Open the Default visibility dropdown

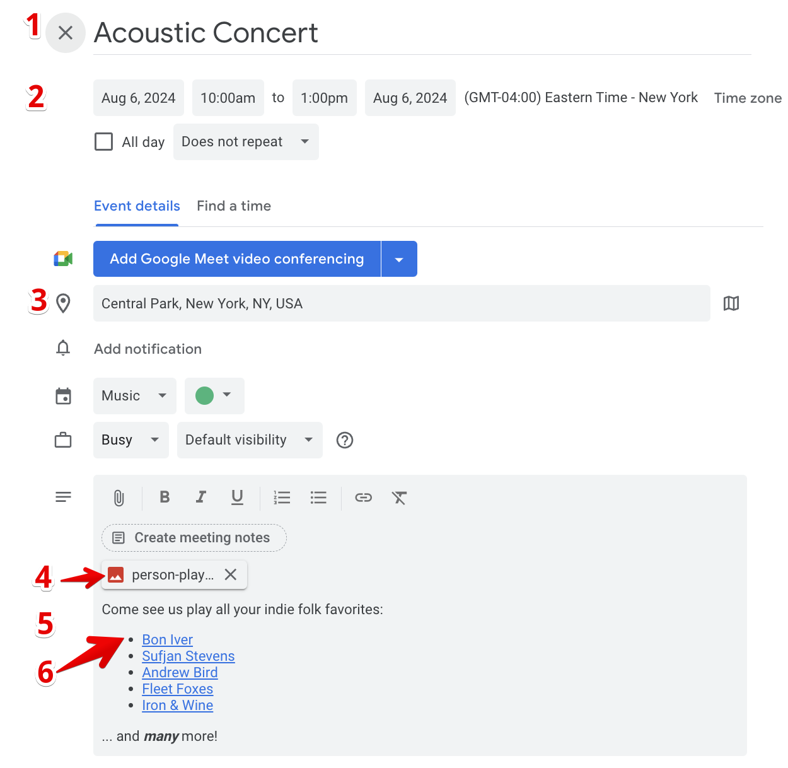[249, 440]
